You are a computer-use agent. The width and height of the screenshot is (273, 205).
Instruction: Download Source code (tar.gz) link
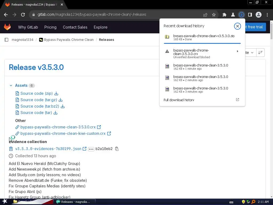tap(39, 100)
